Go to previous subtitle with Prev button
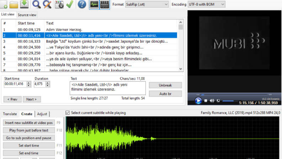Screen dimensions: 282x159 click(x=12, y=99)
